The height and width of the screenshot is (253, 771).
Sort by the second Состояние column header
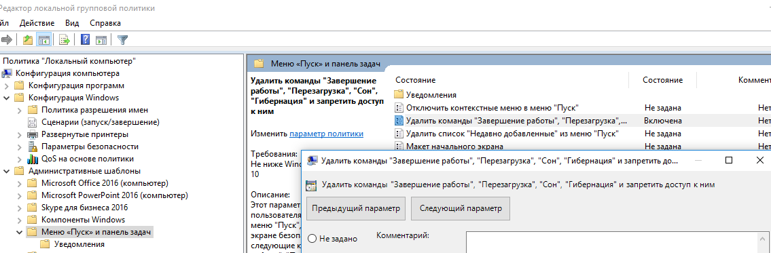coord(663,80)
